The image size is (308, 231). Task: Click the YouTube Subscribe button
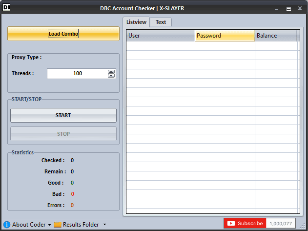(245, 223)
